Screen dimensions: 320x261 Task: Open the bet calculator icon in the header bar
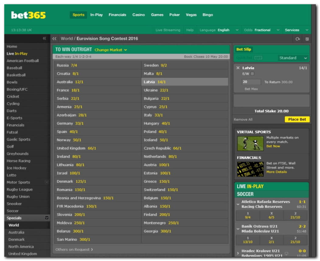click(x=307, y=39)
